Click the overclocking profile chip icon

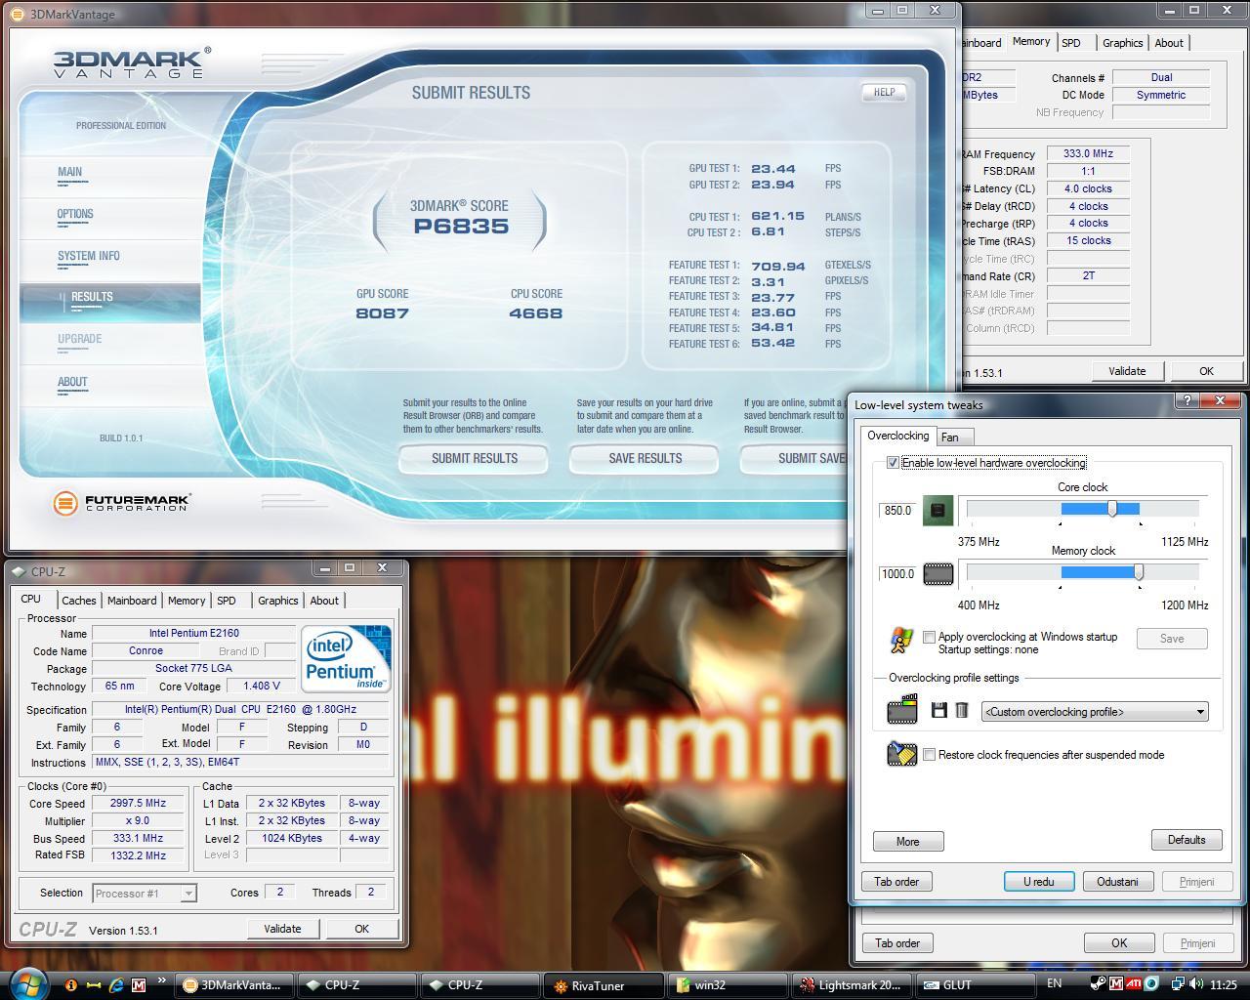pyautogui.click(x=901, y=709)
